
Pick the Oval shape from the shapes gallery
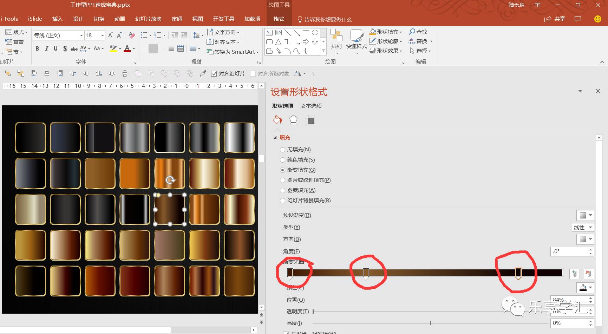point(315,33)
